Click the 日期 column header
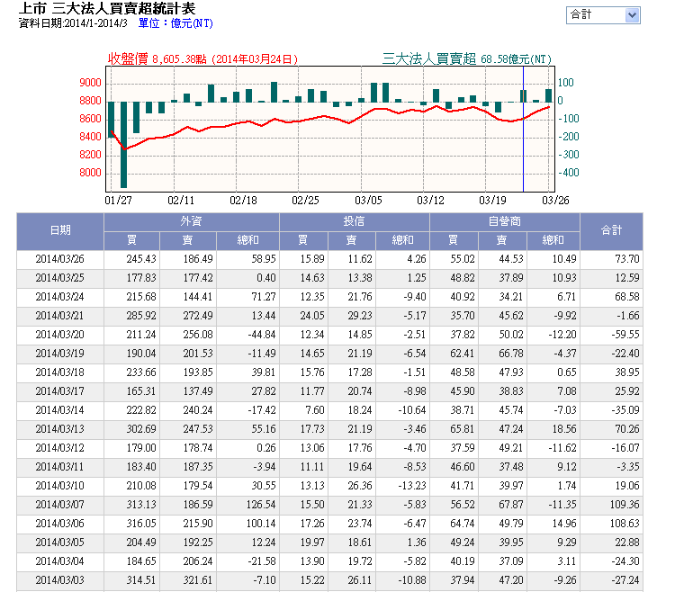The image size is (675, 592). (x=60, y=231)
